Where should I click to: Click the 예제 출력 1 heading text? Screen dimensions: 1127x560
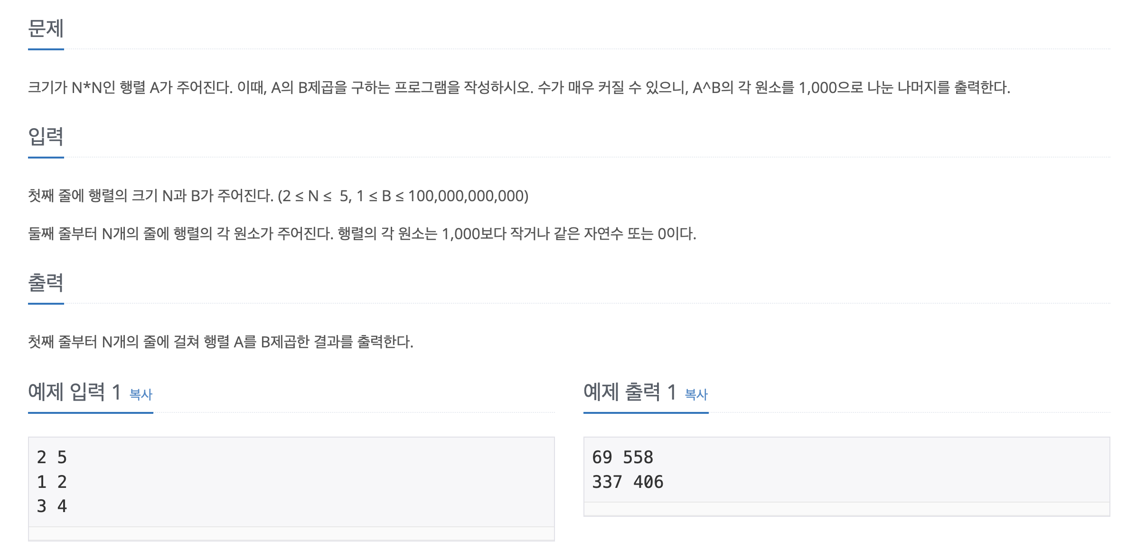629,392
